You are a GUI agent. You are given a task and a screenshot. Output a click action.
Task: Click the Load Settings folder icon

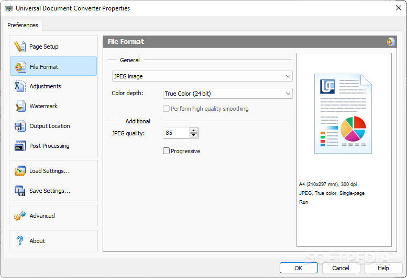[20, 171]
